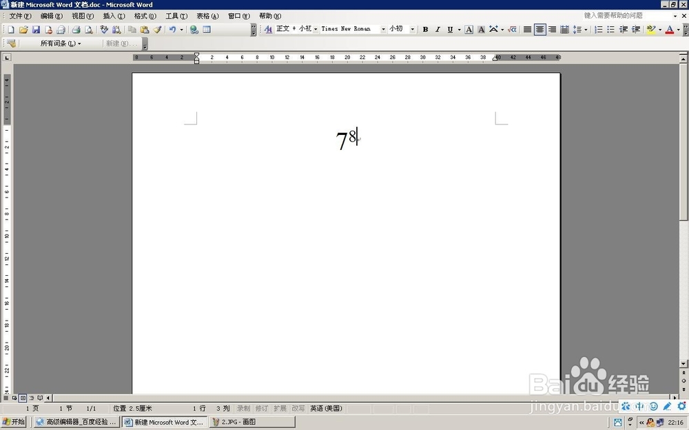Screen dimensions: 689x430
Task: Click the Paste clipboard icon
Action: [x=145, y=30]
